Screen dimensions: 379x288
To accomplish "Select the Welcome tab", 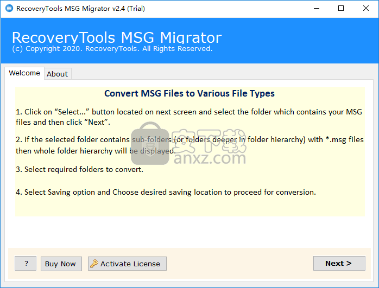I will tap(24, 73).
